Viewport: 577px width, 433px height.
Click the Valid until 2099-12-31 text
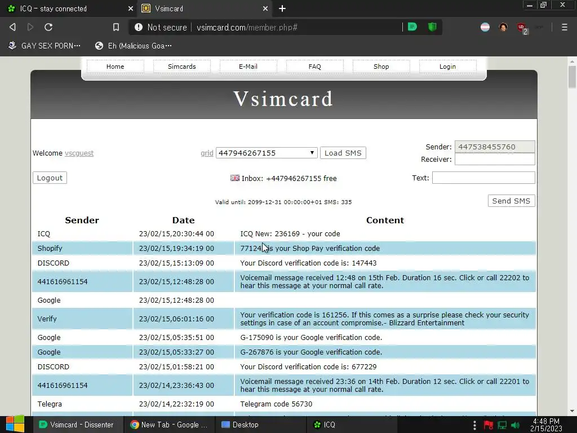[283, 202]
